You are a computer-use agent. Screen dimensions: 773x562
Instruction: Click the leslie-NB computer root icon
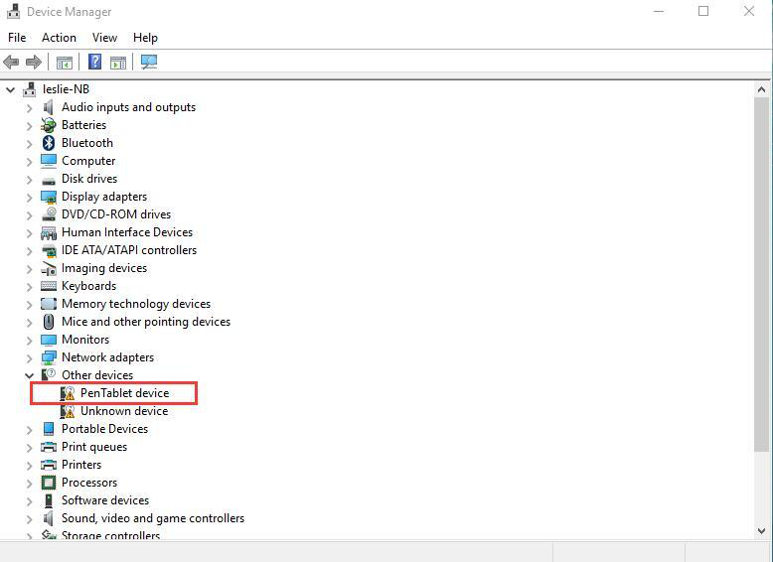(x=30, y=89)
